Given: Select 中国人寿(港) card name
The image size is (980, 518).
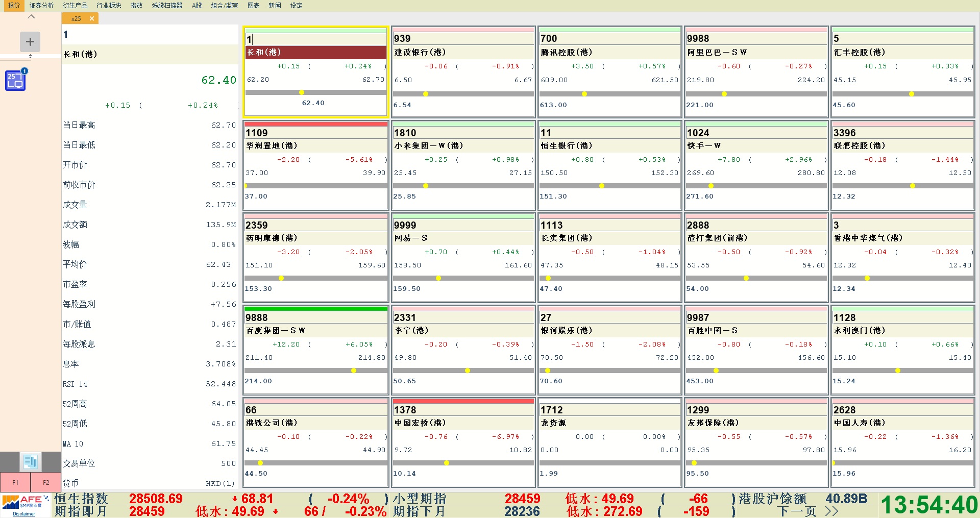Looking at the screenshot, I should pos(859,423).
